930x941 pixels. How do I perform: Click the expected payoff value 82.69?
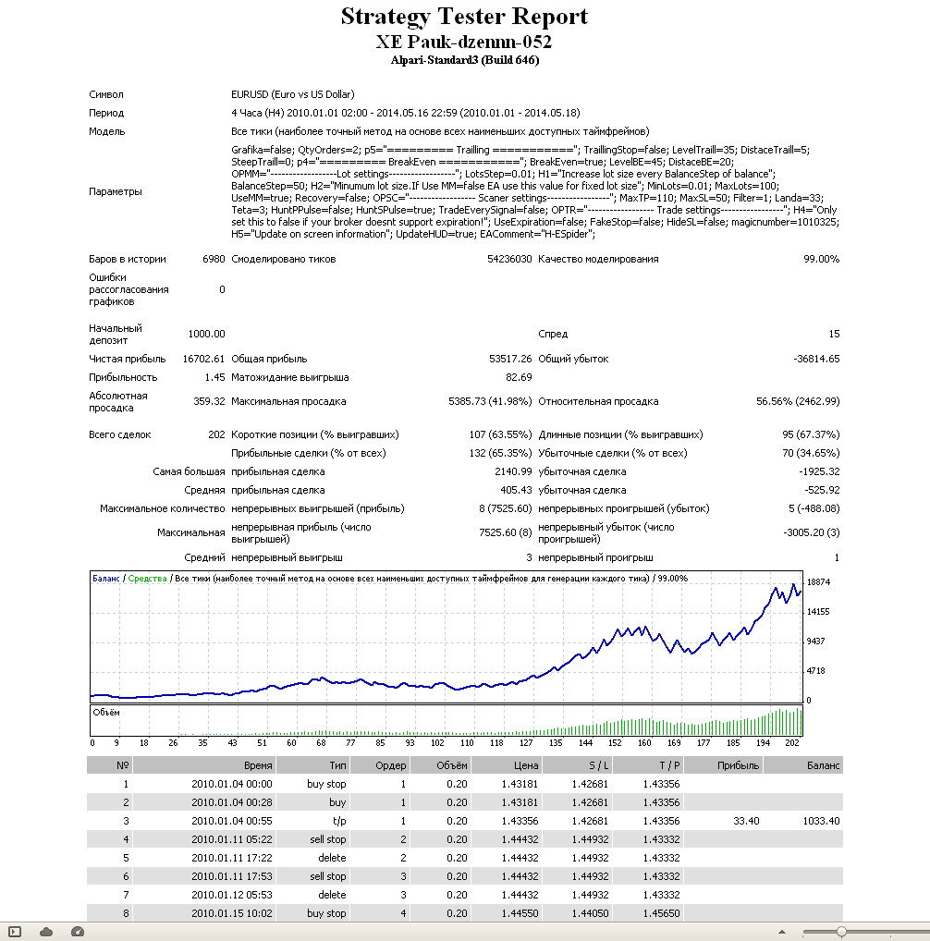tap(519, 377)
